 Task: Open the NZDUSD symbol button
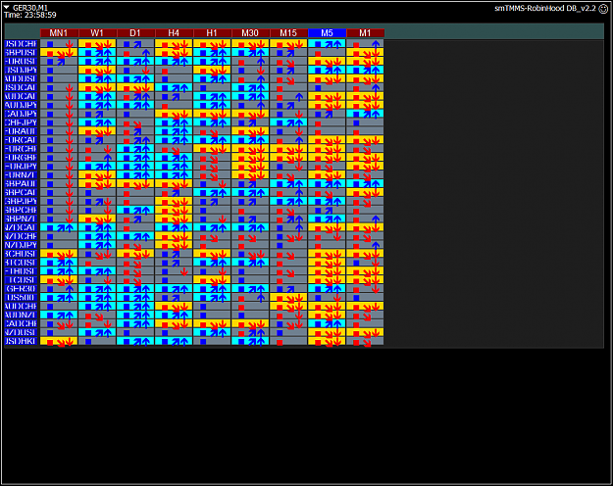pos(22,332)
